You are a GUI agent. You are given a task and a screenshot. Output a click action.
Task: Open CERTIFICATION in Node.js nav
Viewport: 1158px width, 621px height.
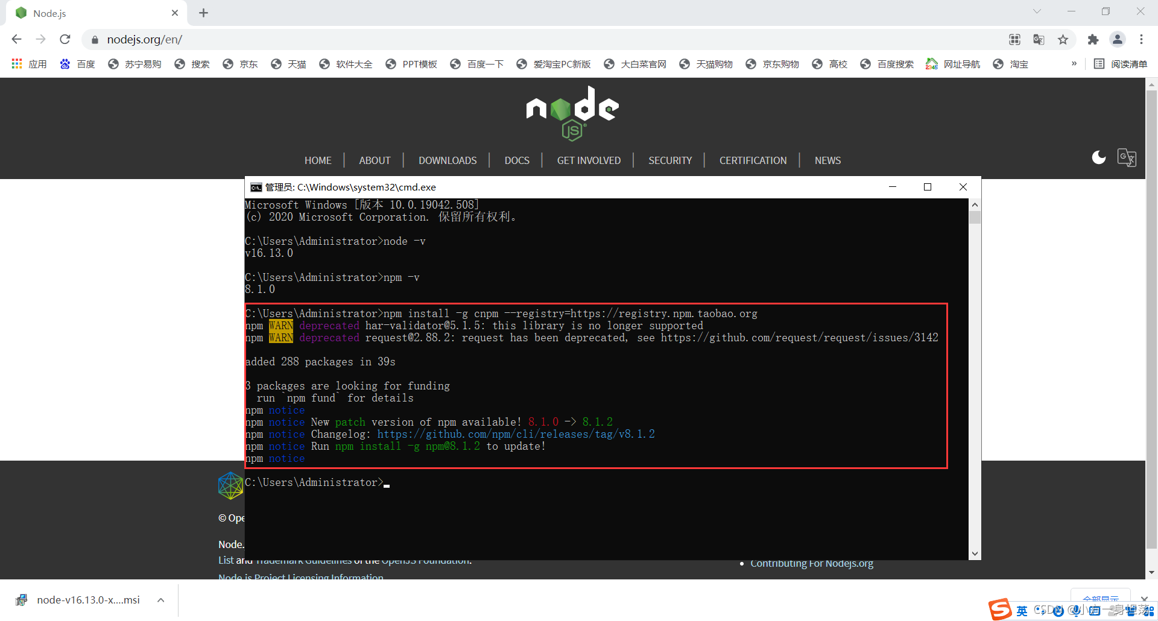753,160
